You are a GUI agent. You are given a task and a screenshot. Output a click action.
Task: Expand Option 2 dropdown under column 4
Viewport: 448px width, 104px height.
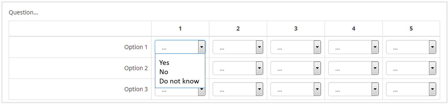click(353, 68)
